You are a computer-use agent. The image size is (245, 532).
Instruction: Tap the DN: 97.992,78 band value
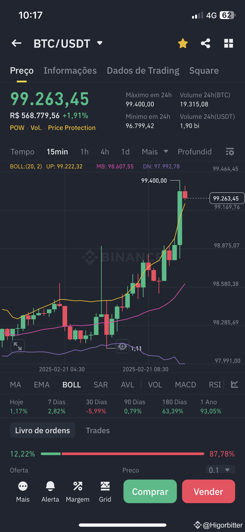pos(161,166)
